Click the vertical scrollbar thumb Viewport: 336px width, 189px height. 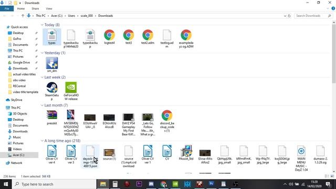(x=334, y=54)
